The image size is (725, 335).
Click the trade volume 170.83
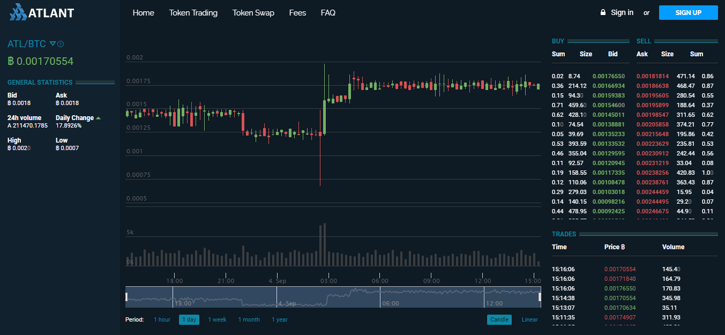pyautogui.click(x=671, y=288)
